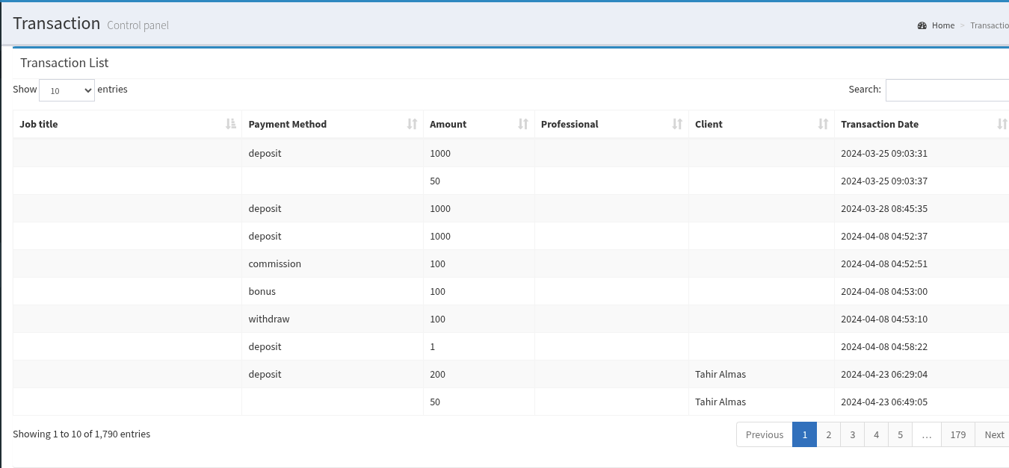Select date 2024-04-08 04:52:51 cell
The image size is (1009, 468).
pos(922,263)
